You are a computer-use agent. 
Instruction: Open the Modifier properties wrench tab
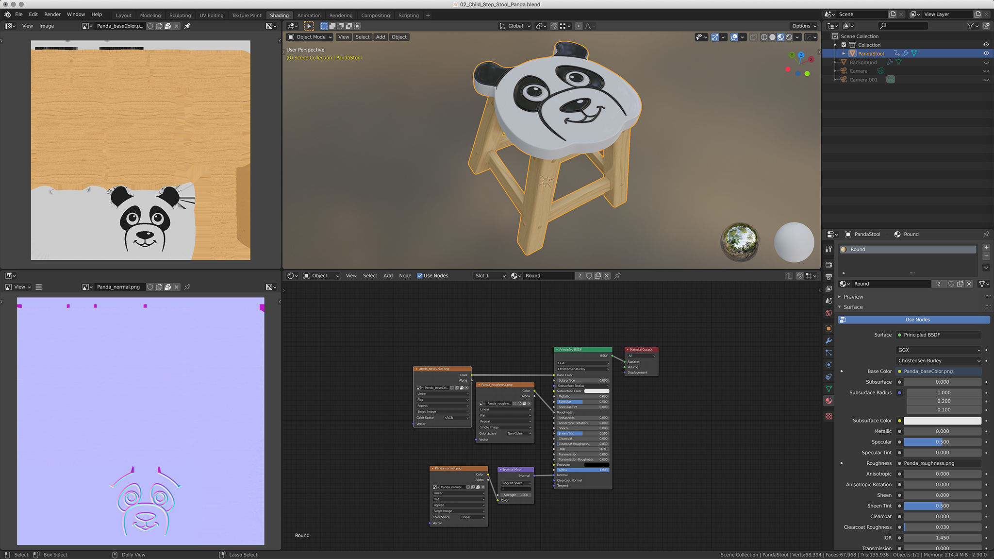(828, 340)
